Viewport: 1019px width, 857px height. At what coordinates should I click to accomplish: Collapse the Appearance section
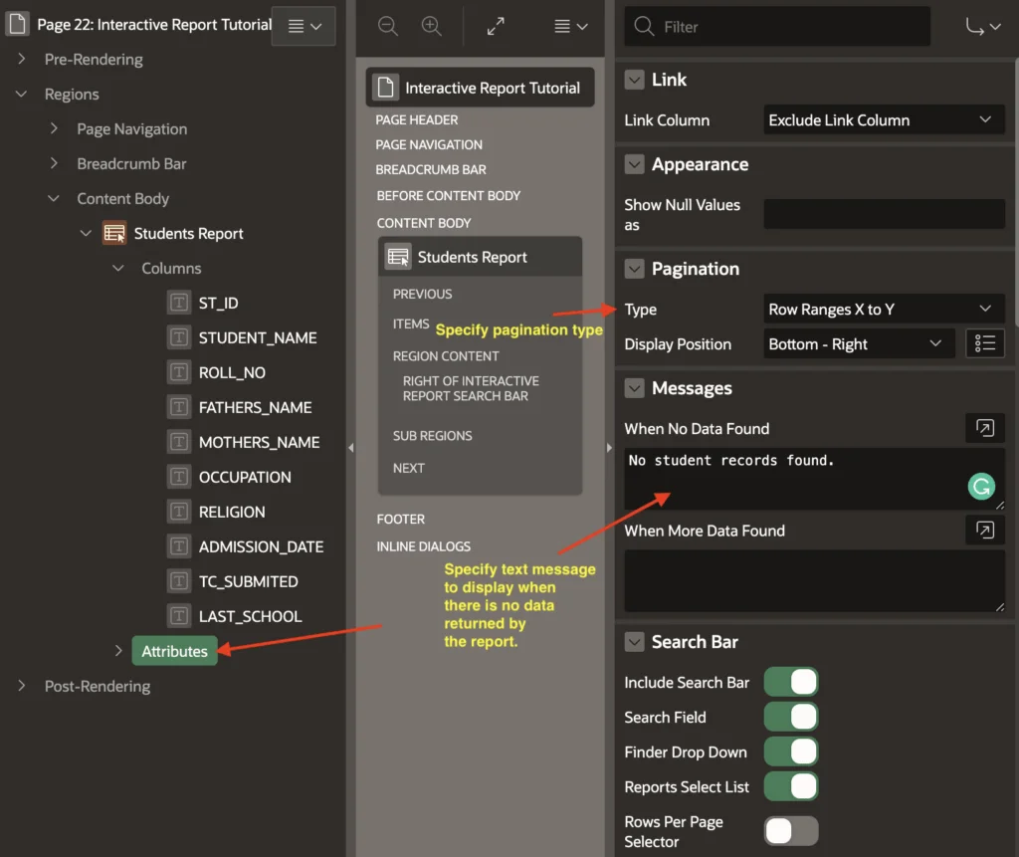[634, 164]
